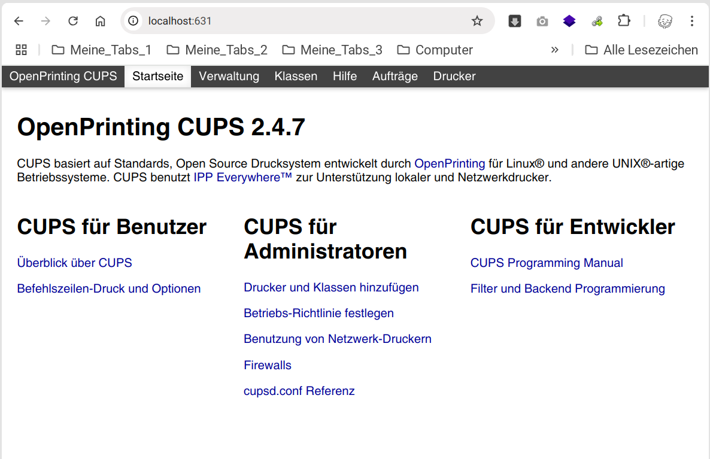The width and height of the screenshot is (710, 459).
Task: Open the download manager extension icon
Action: (515, 21)
